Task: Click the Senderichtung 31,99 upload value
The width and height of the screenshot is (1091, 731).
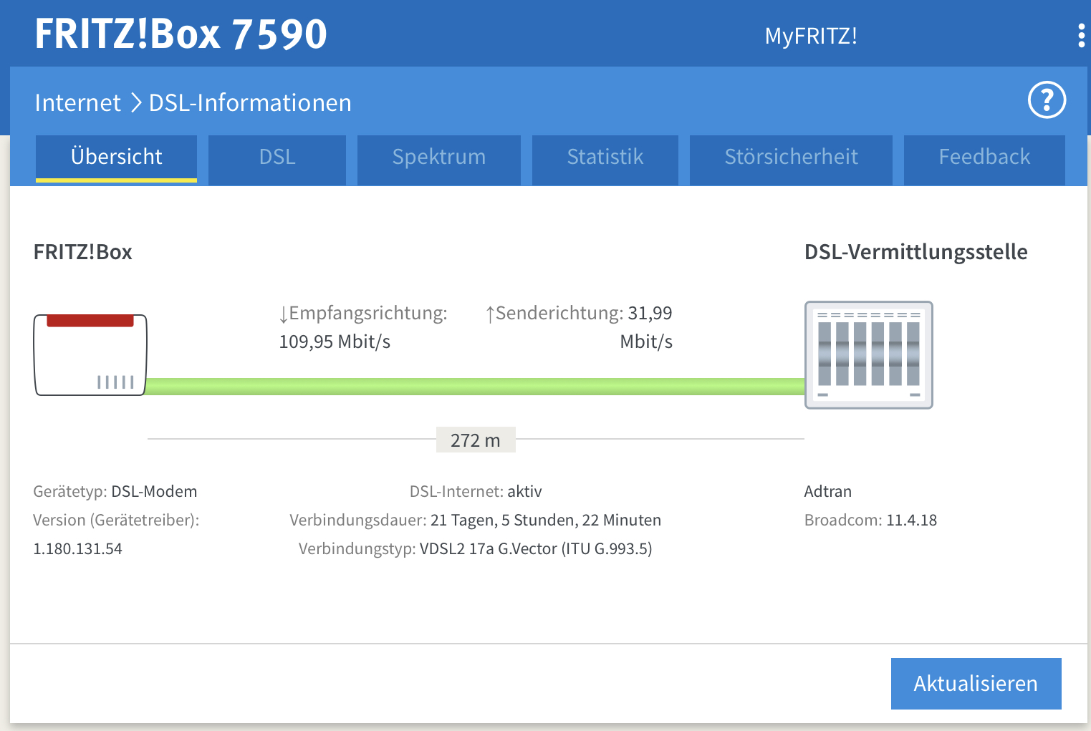Action: 579,327
